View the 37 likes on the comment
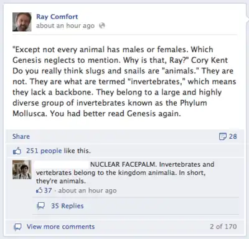 coord(48,190)
